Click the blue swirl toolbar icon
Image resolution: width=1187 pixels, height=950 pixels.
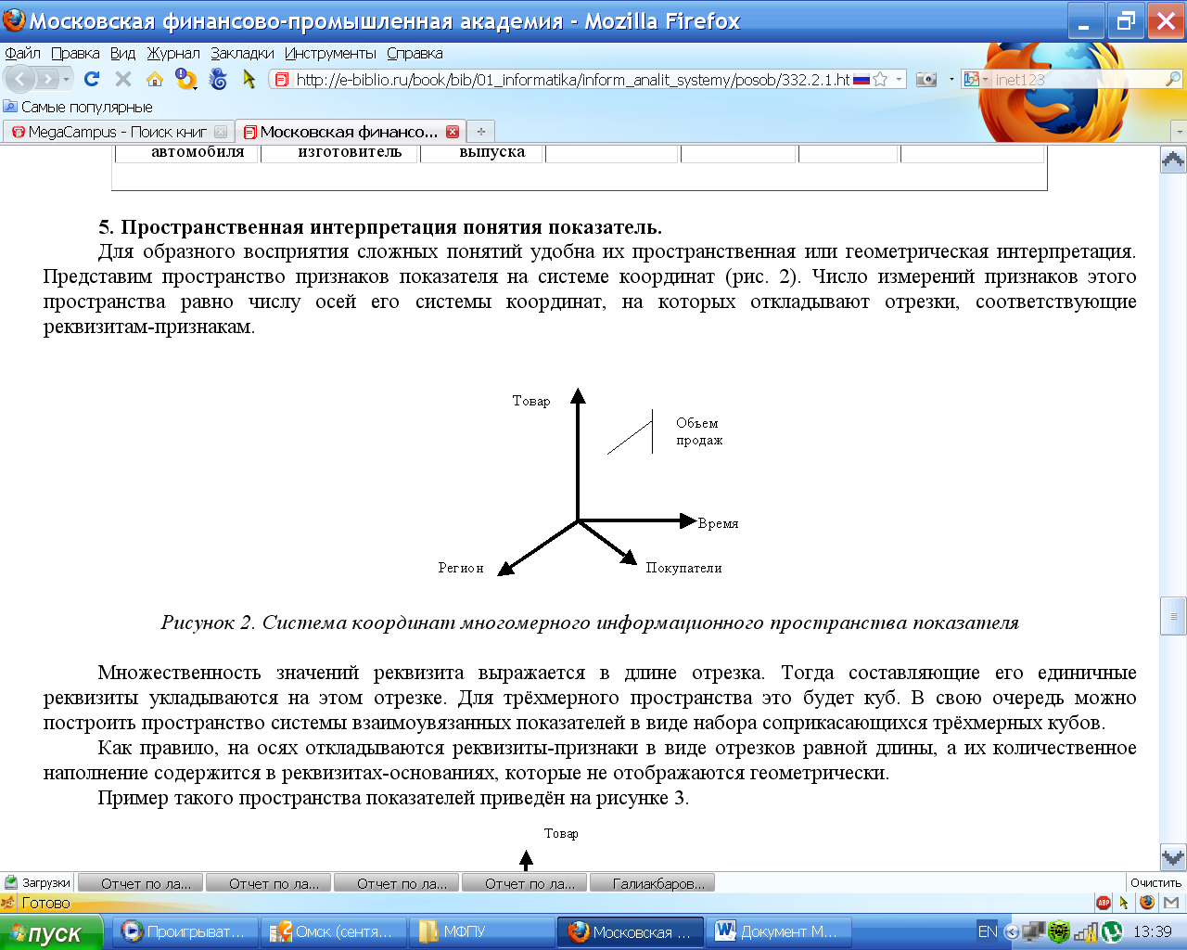pyautogui.click(x=218, y=80)
